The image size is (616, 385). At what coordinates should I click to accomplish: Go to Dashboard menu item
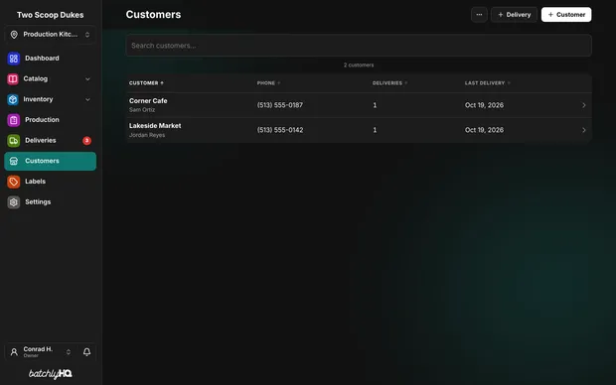(x=50, y=59)
